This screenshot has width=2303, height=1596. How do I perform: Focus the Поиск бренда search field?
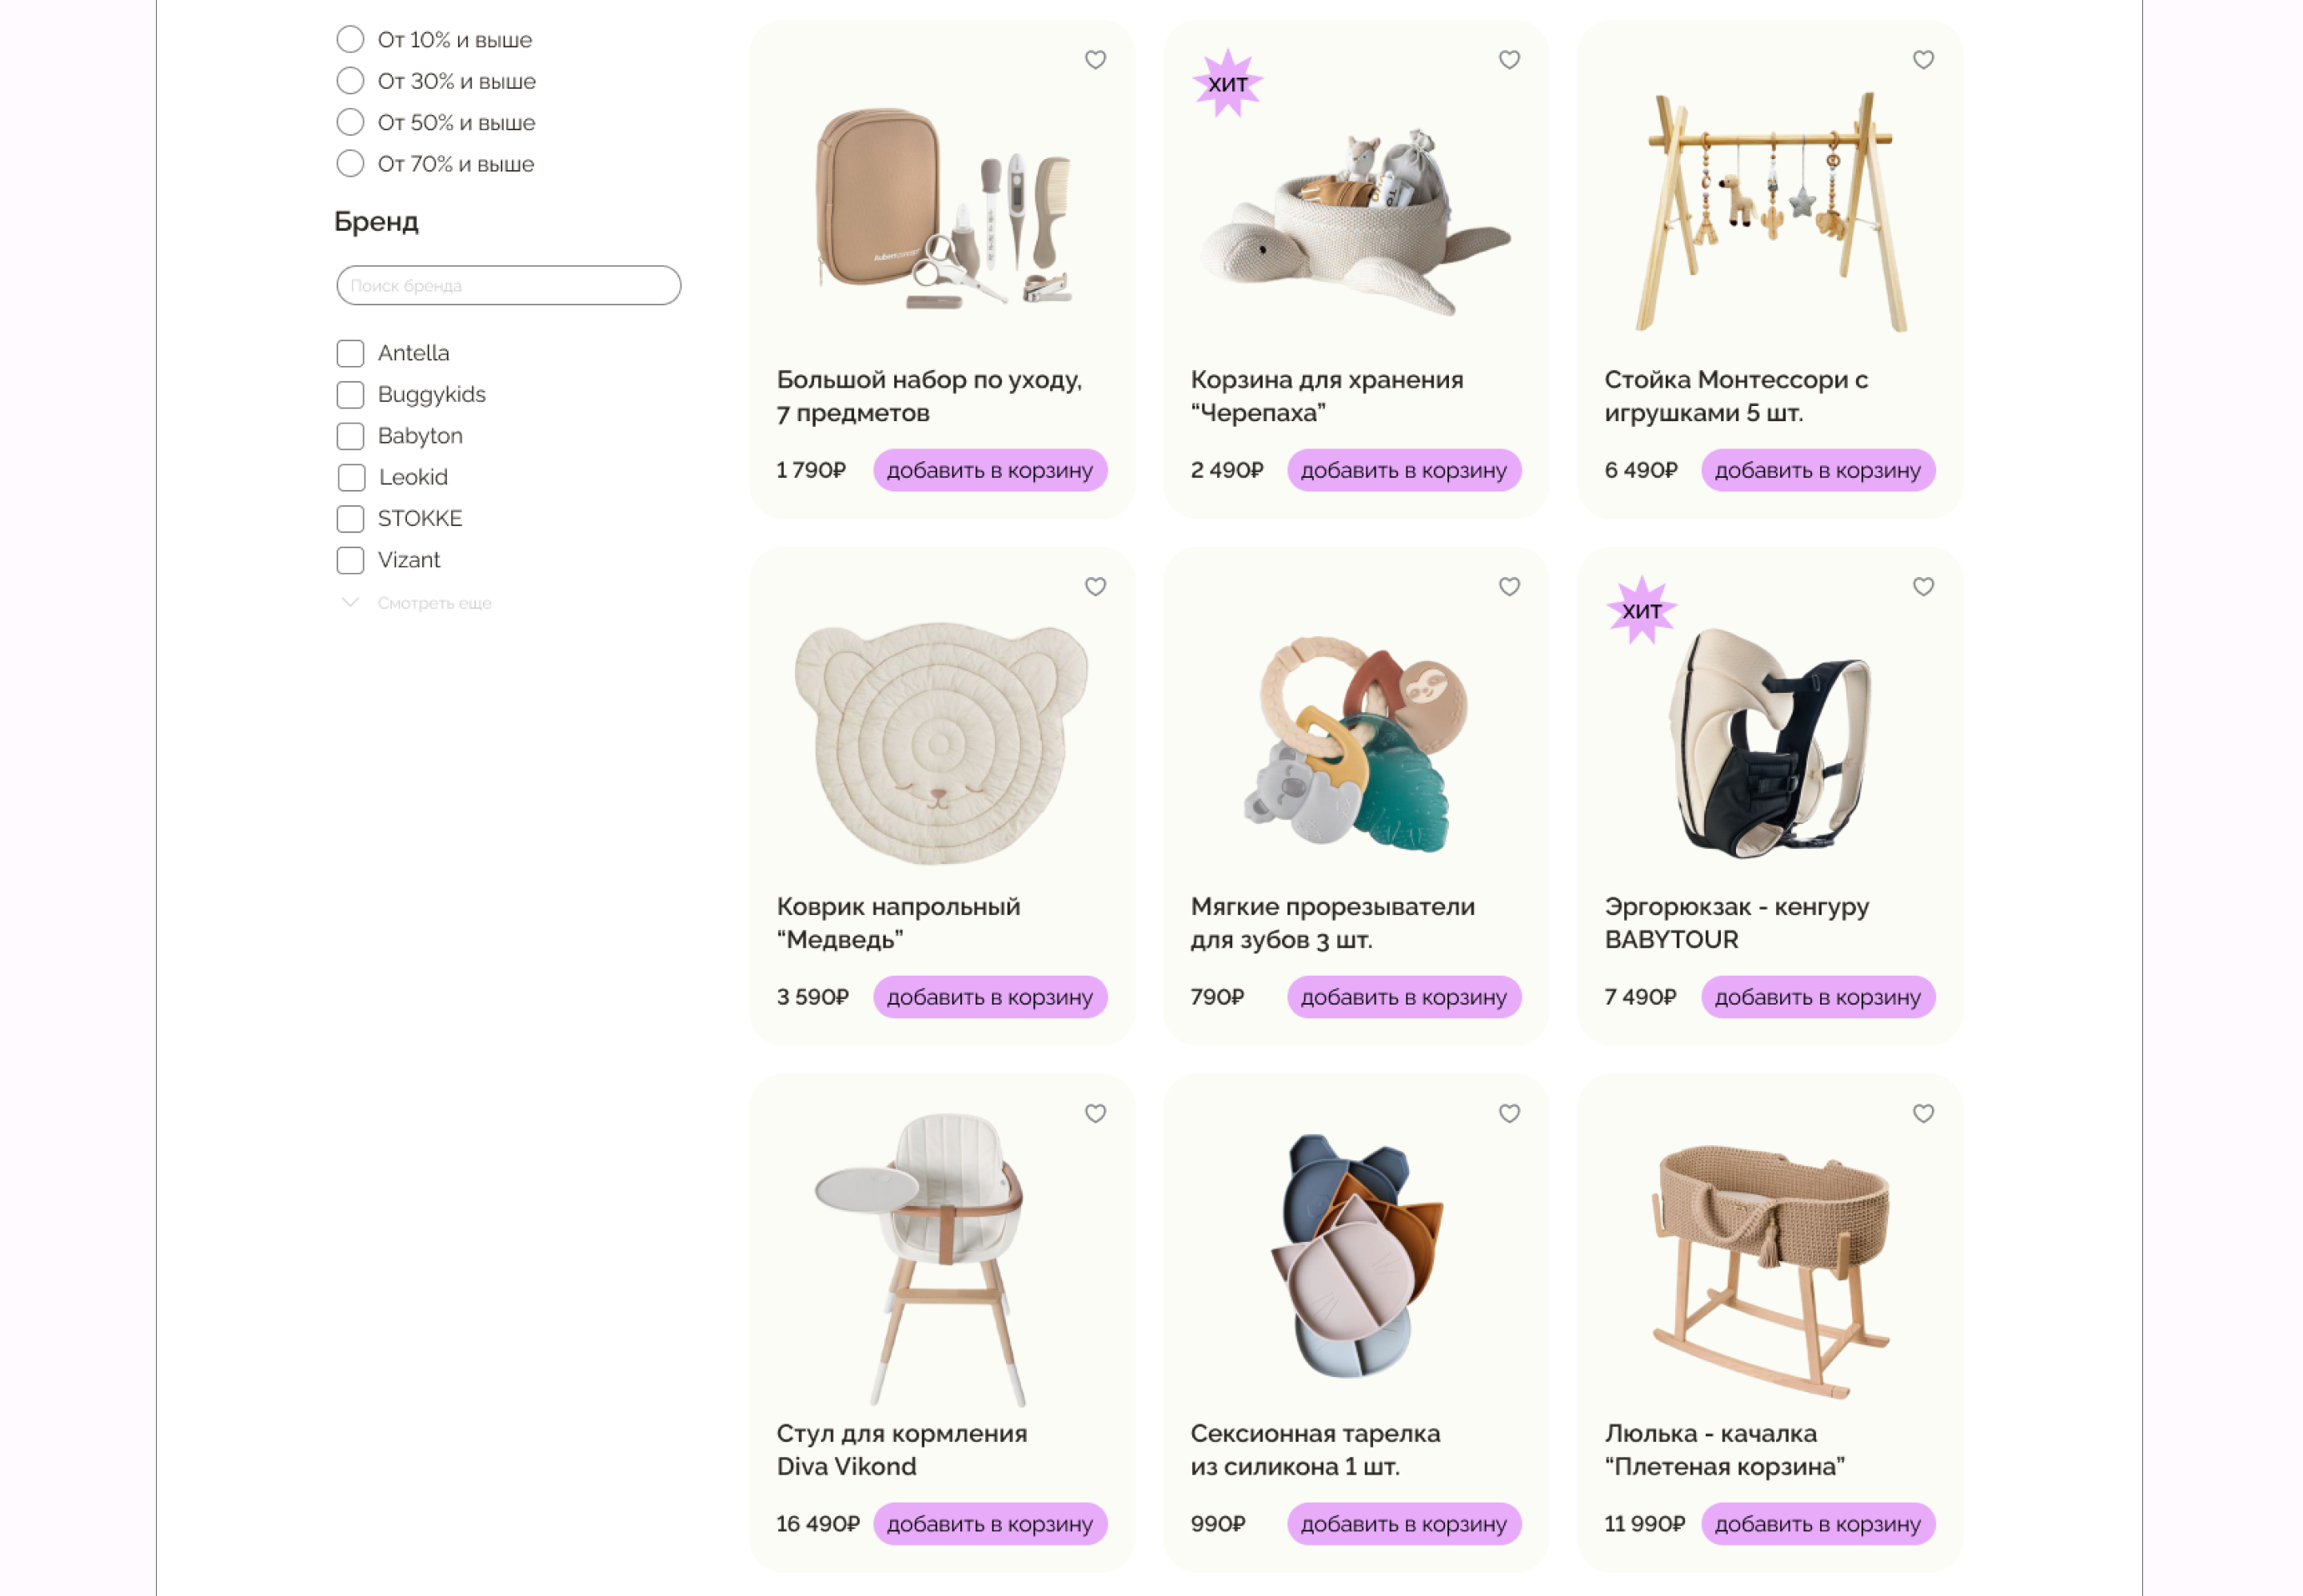tap(509, 286)
